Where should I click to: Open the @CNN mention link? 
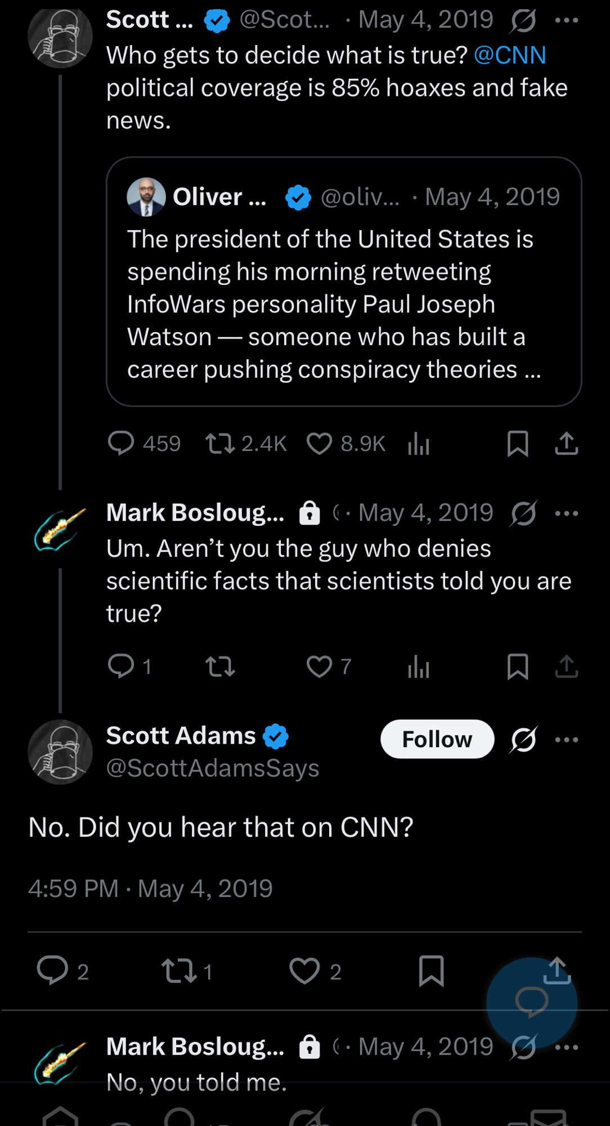[x=510, y=55]
